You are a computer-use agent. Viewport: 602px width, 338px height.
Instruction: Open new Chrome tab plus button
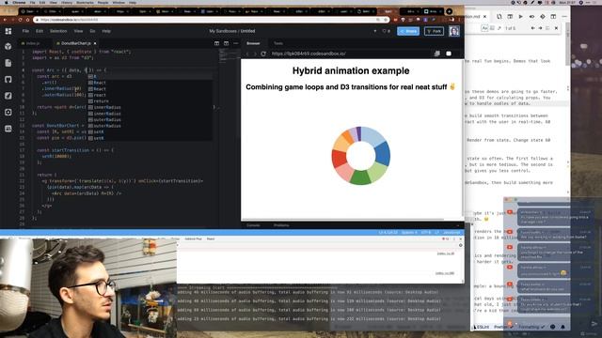tap(450, 11)
